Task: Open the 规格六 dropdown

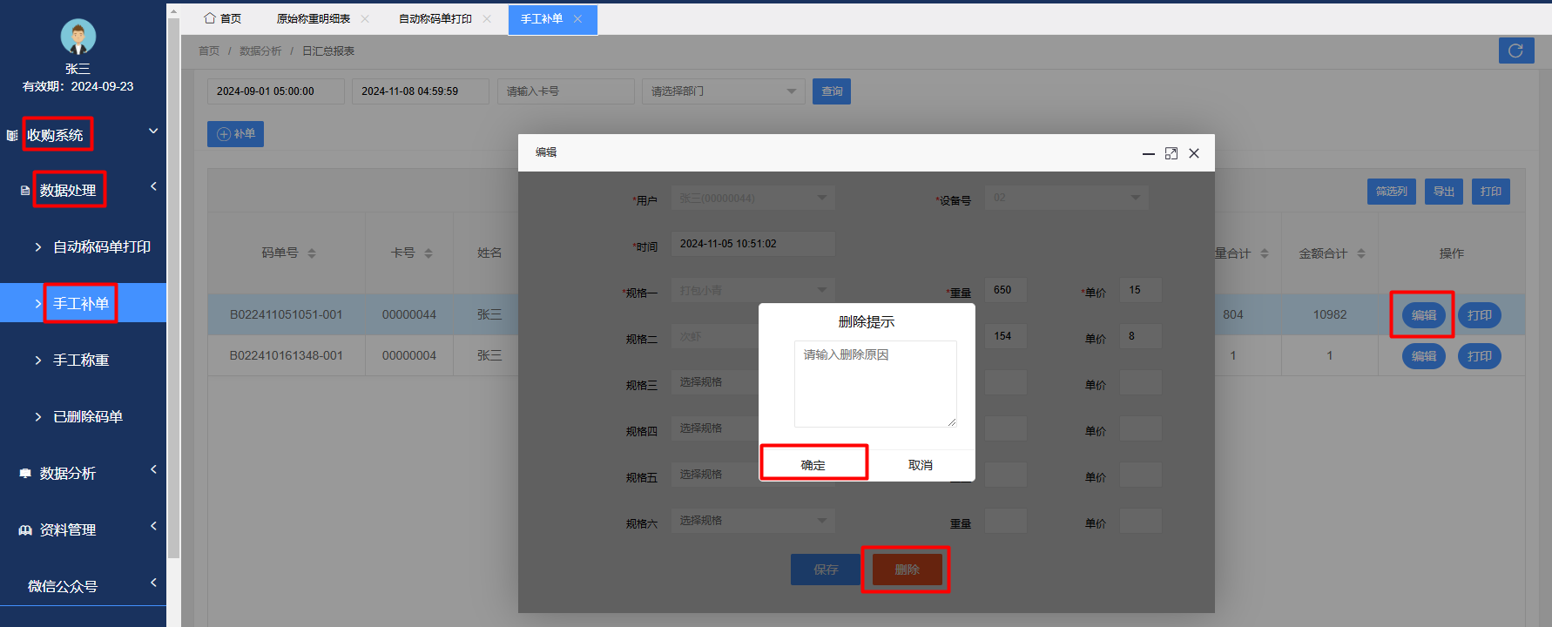Action: [x=752, y=521]
